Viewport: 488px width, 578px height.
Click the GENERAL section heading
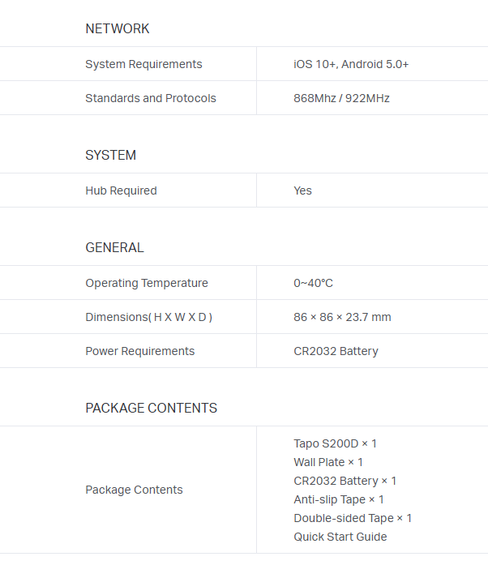114,247
